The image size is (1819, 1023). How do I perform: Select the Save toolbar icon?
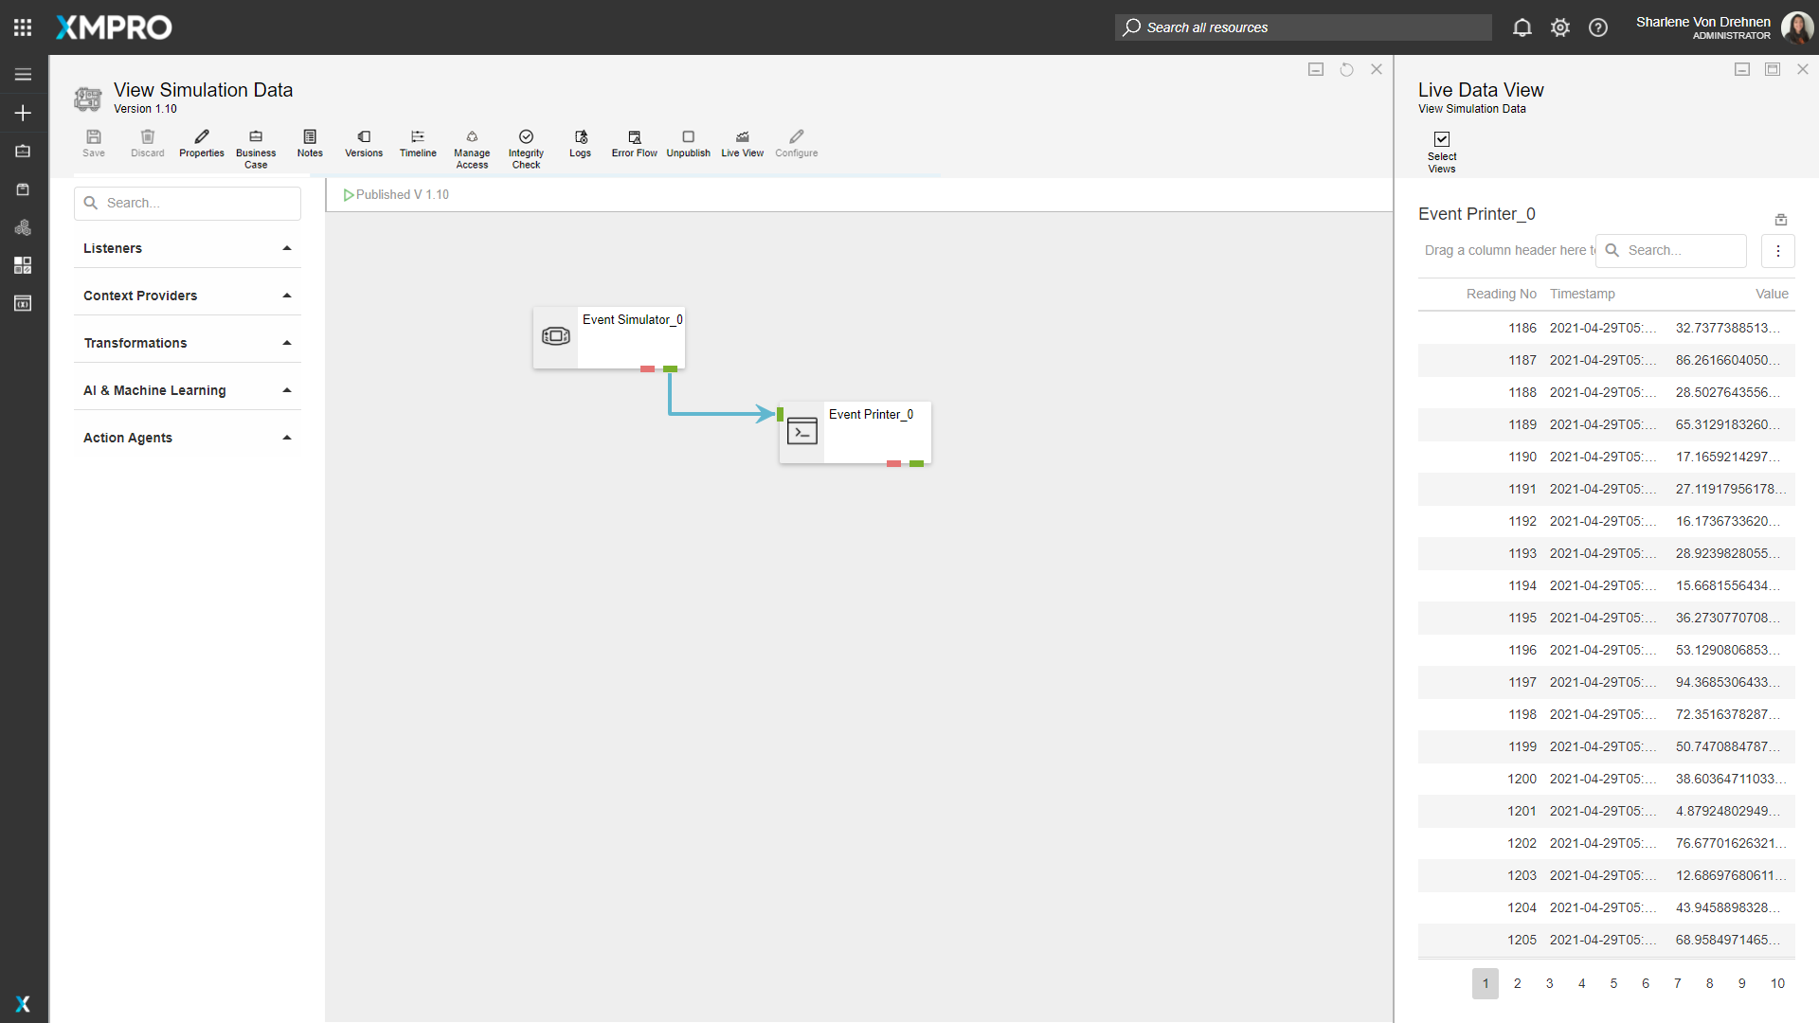[x=93, y=143]
